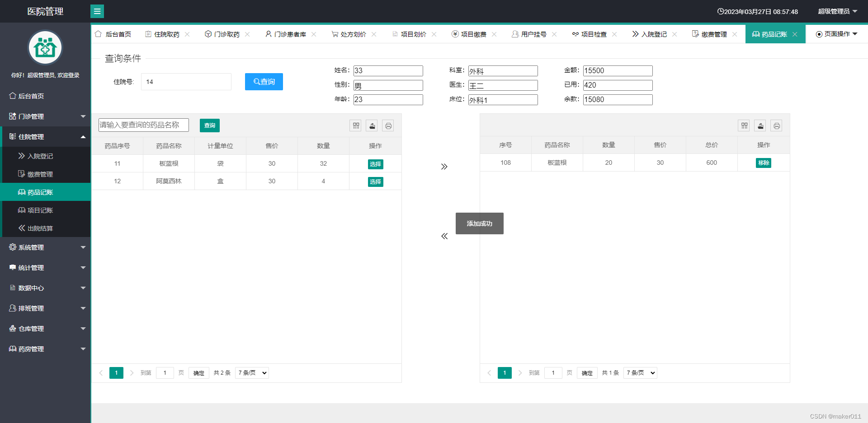Click 确定 in left pagination
The width and height of the screenshot is (868, 423).
199,373
